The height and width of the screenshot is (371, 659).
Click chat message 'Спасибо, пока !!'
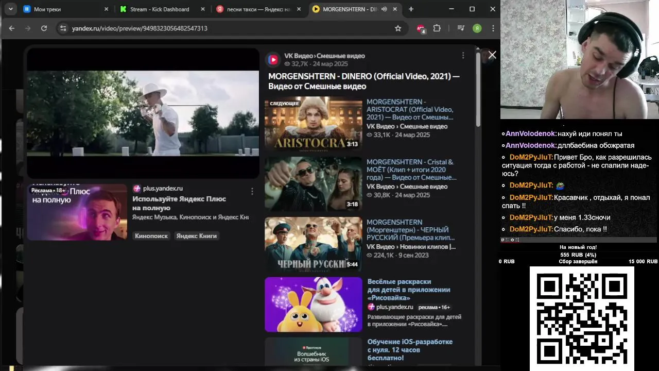[580, 229]
